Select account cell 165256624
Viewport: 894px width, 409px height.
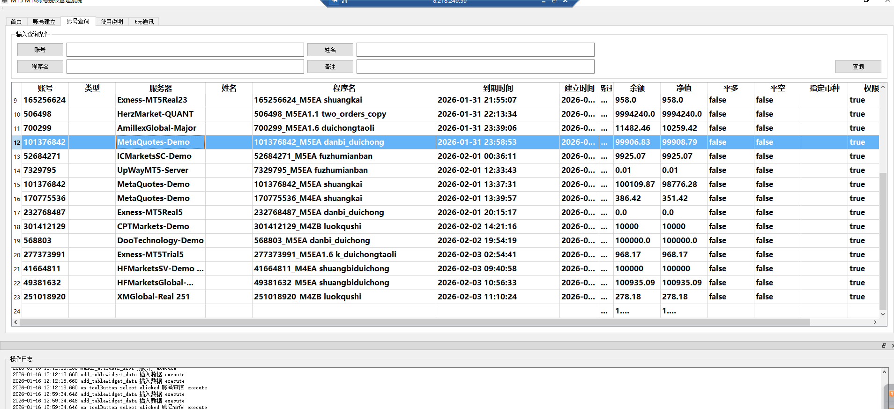(45, 100)
